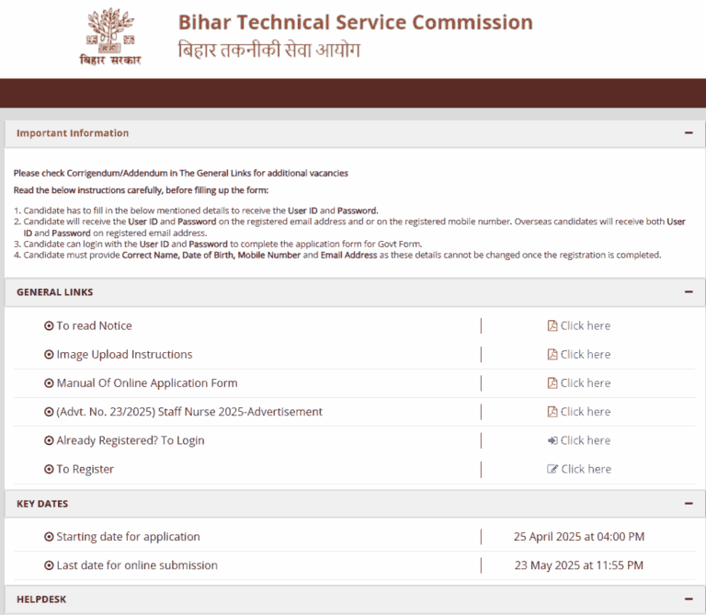This screenshot has height=615, width=706.
Task: Open 'Click here' for Staff Nurse Advertisement
Action: 586,412
